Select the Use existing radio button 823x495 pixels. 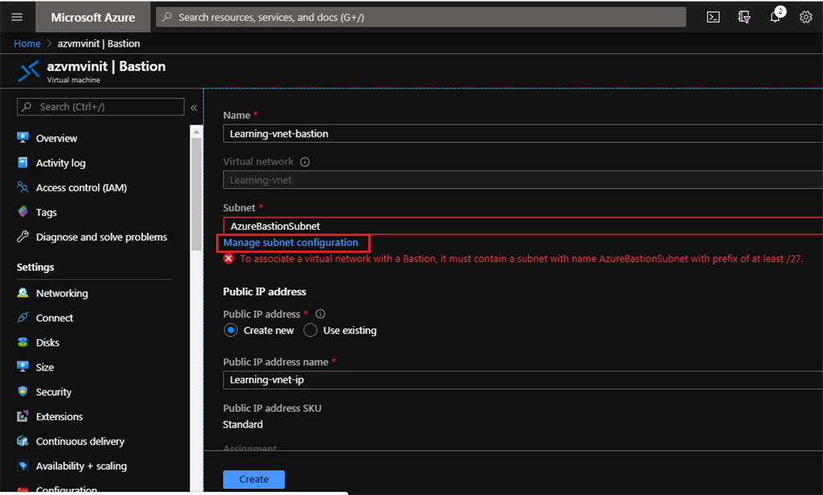pyautogui.click(x=310, y=329)
